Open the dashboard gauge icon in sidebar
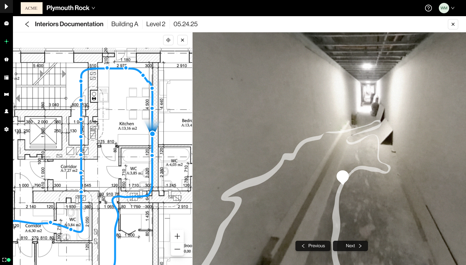Viewport: 466px width, 265px height. 6,24
